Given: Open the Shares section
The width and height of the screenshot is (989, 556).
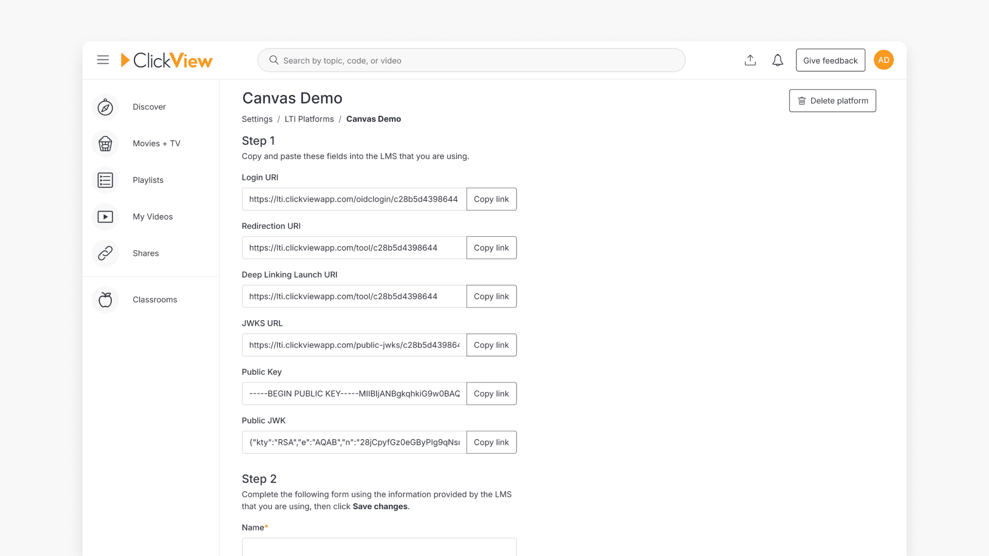Looking at the screenshot, I should coord(145,253).
